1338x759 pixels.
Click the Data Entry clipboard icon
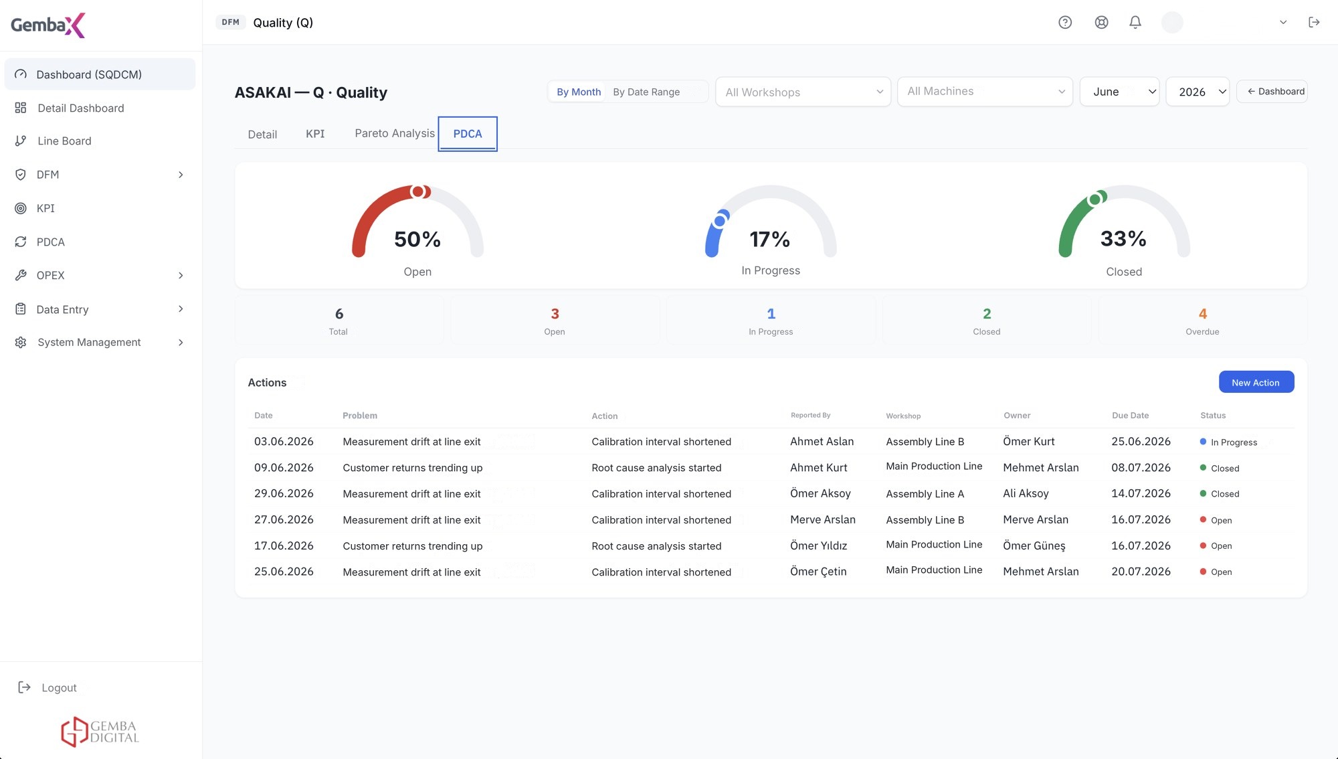coord(21,309)
